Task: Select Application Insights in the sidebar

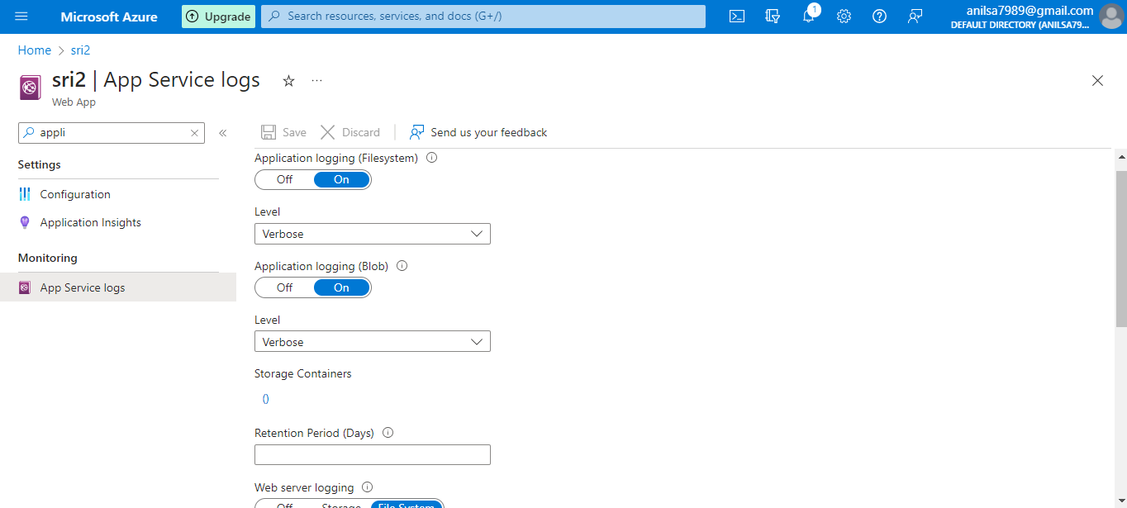Action: [90, 221]
